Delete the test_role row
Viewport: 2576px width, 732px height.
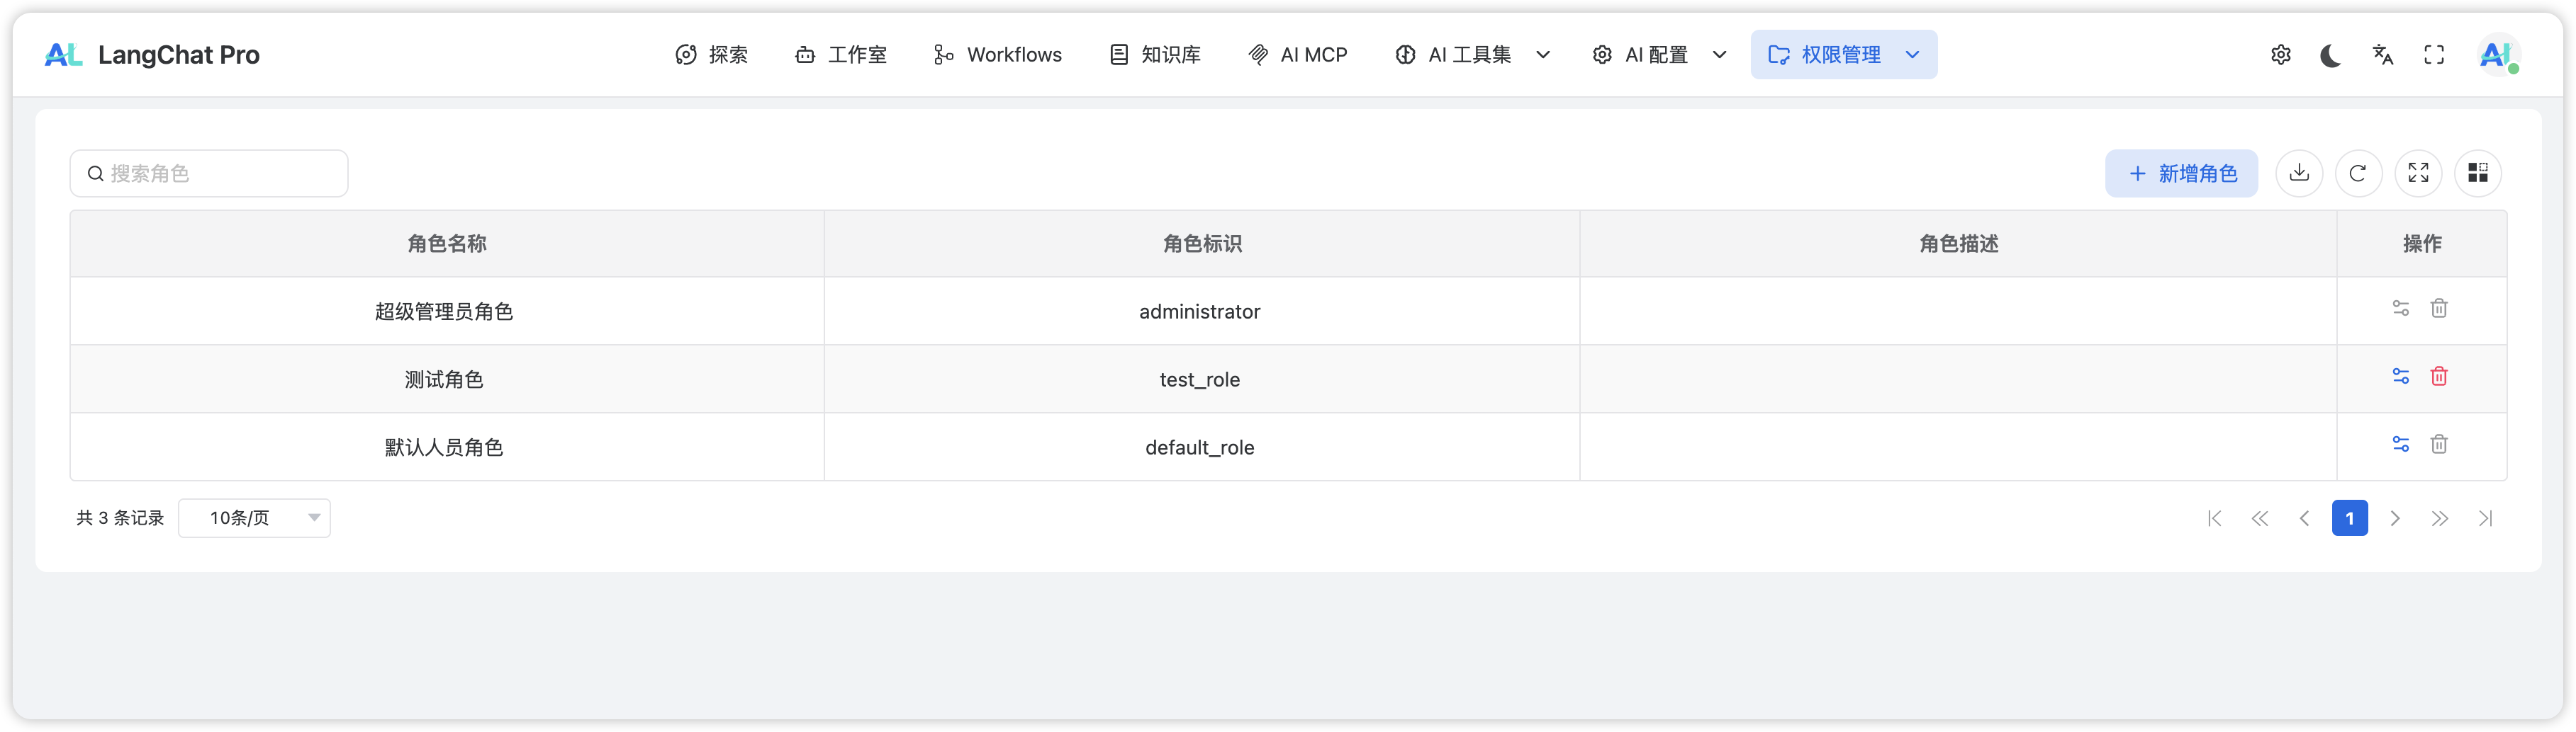coord(2439,377)
